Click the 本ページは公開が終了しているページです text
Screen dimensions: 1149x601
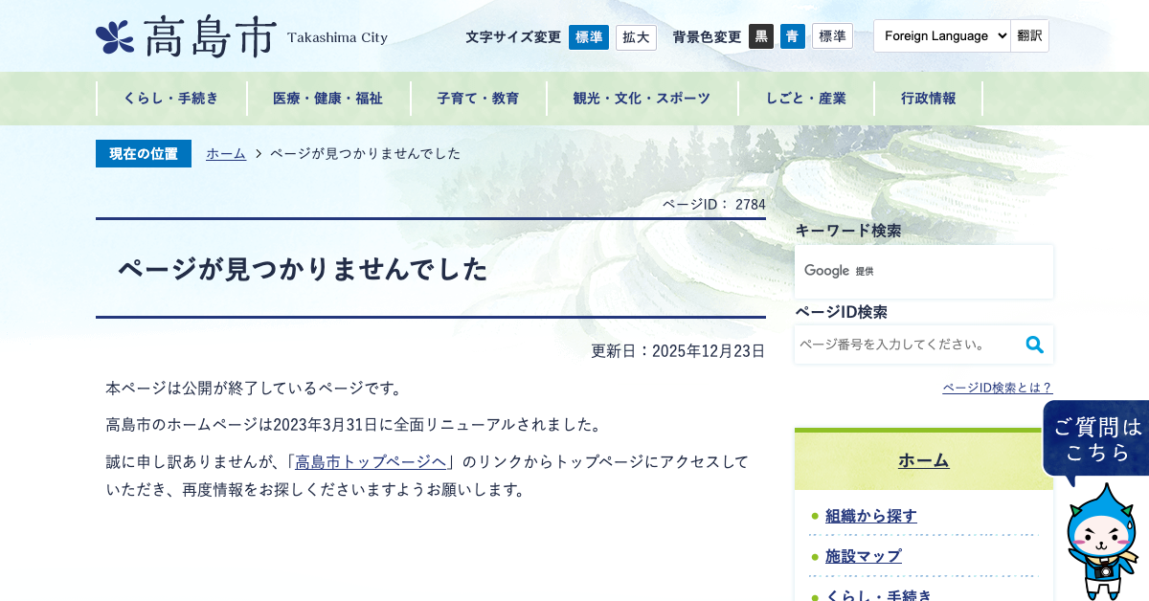[256, 388]
